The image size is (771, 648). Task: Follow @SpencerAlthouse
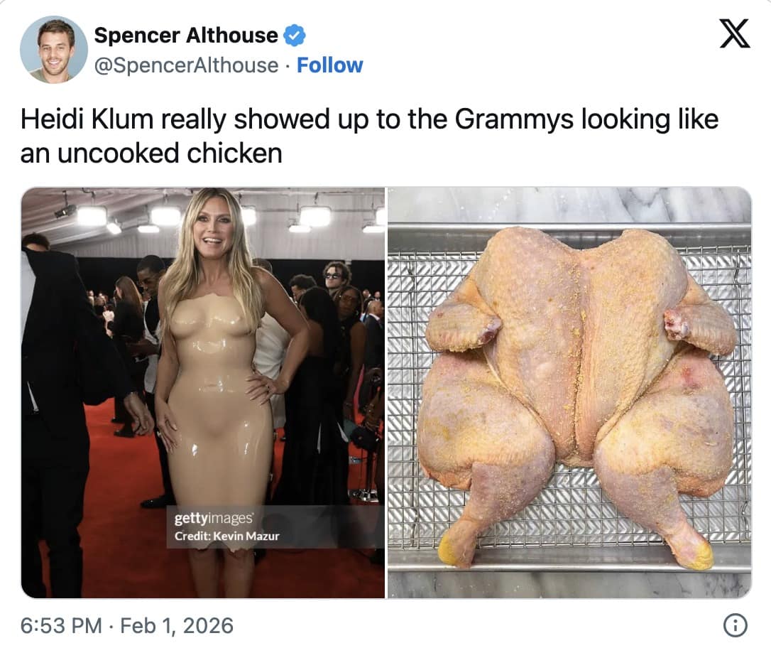329,65
